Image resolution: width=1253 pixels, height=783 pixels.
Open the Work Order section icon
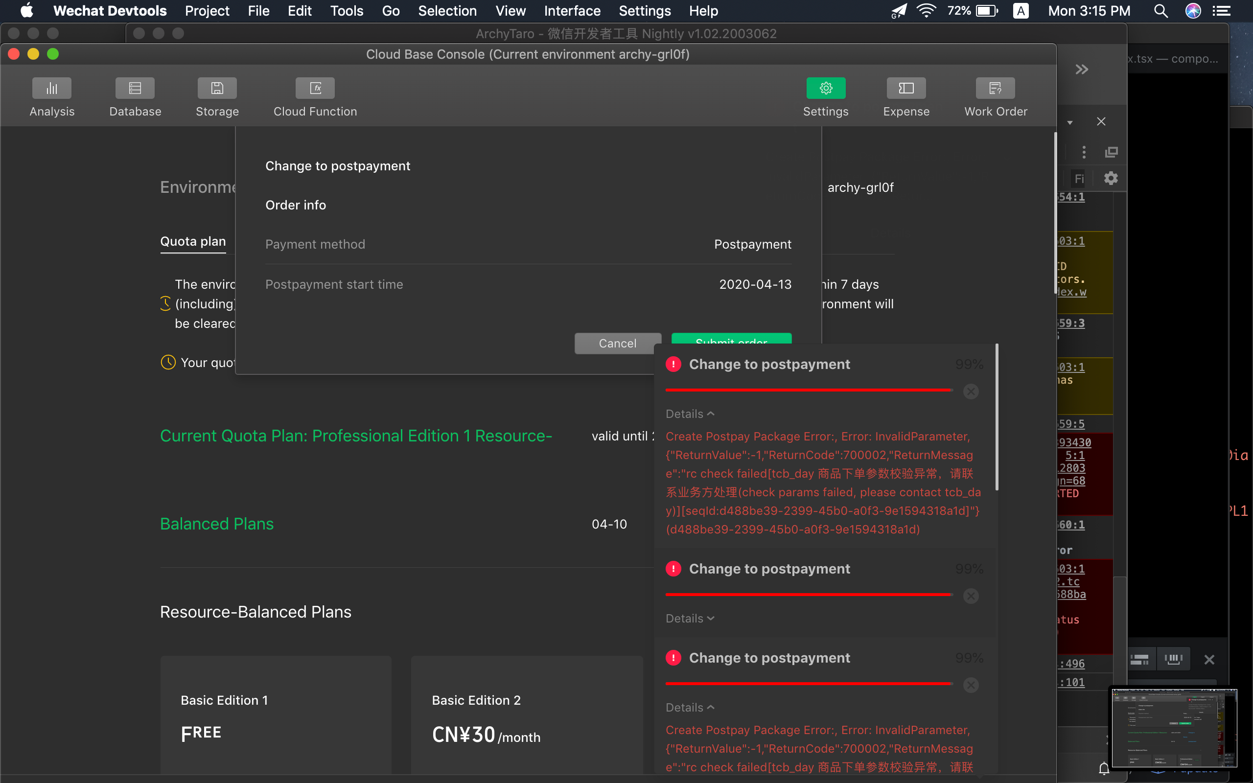[x=995, y=89]
